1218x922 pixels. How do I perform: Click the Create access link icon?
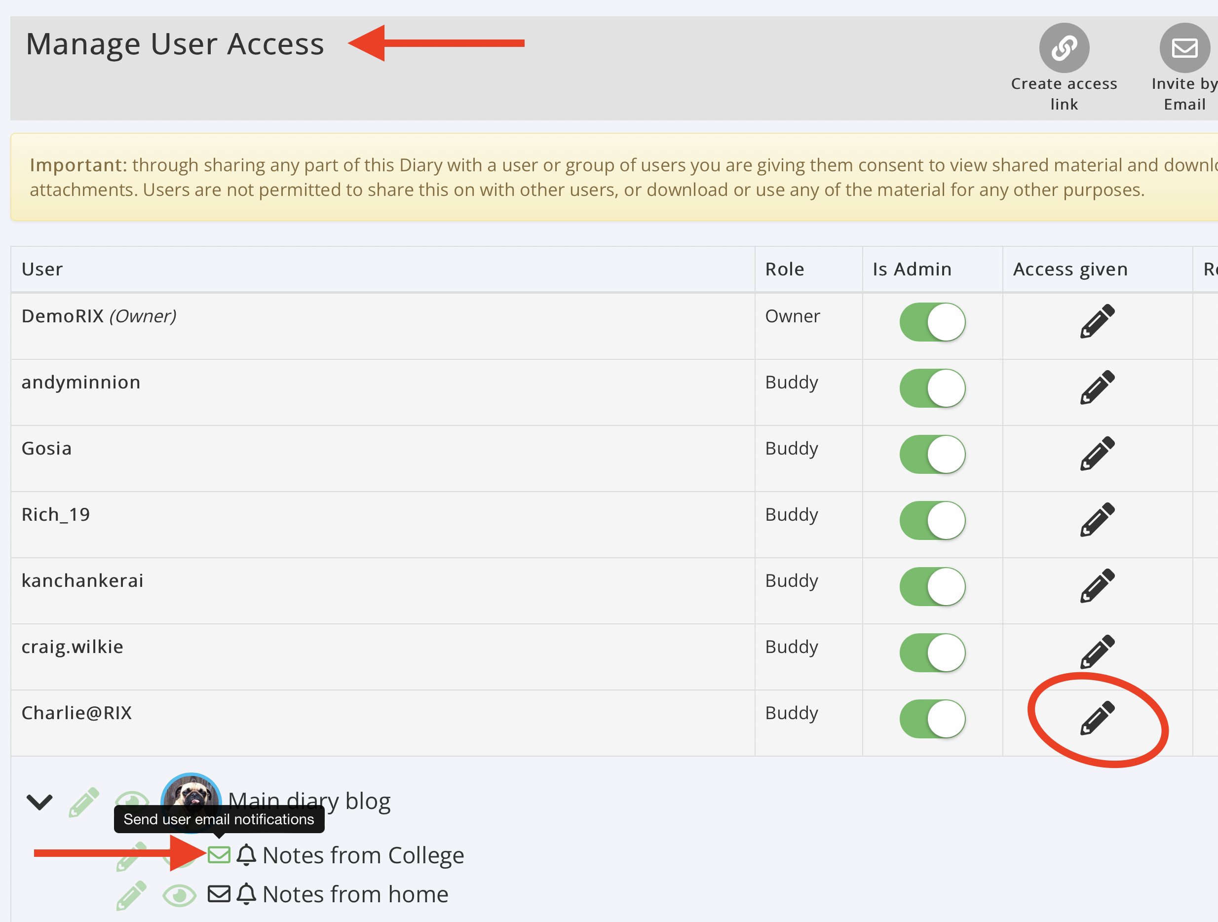coord(1063,48)
